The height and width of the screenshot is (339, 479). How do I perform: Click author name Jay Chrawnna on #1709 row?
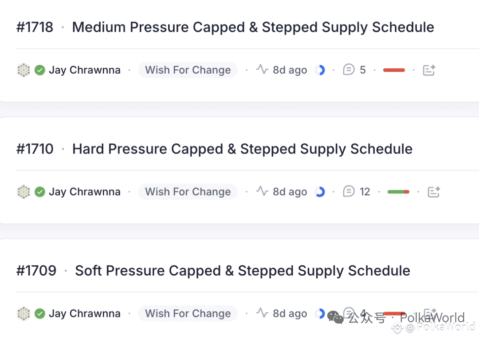point(85,314)
